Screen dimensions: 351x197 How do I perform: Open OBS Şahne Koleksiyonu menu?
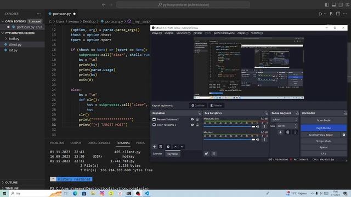pyautogui.click(x=224, y=33)
